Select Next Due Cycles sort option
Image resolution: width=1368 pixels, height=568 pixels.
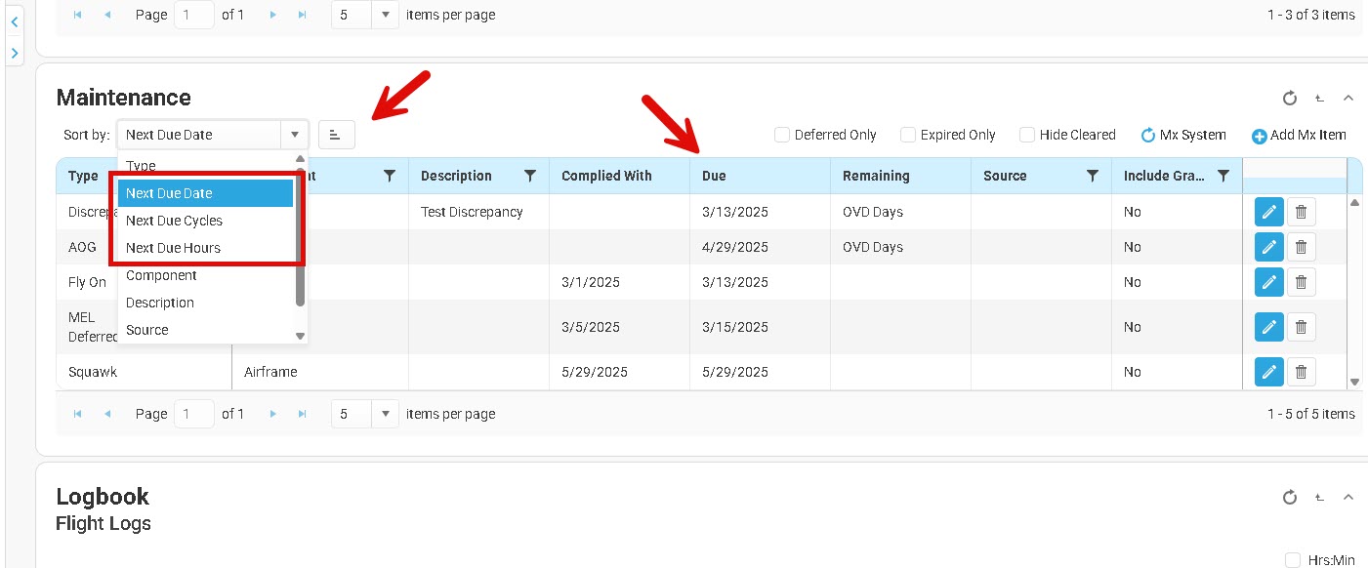pos(174,221)
